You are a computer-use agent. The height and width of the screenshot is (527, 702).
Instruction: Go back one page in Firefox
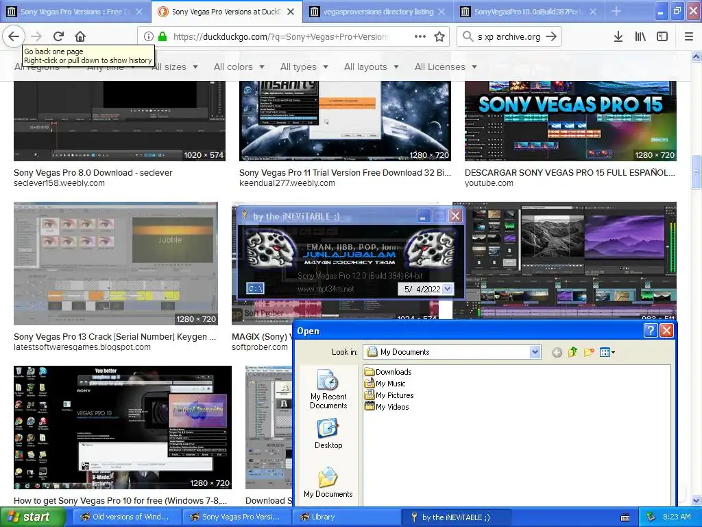click(x=14, y=36)
